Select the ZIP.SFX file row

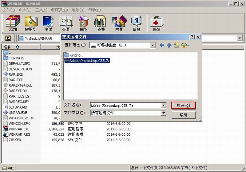[15, 140]
